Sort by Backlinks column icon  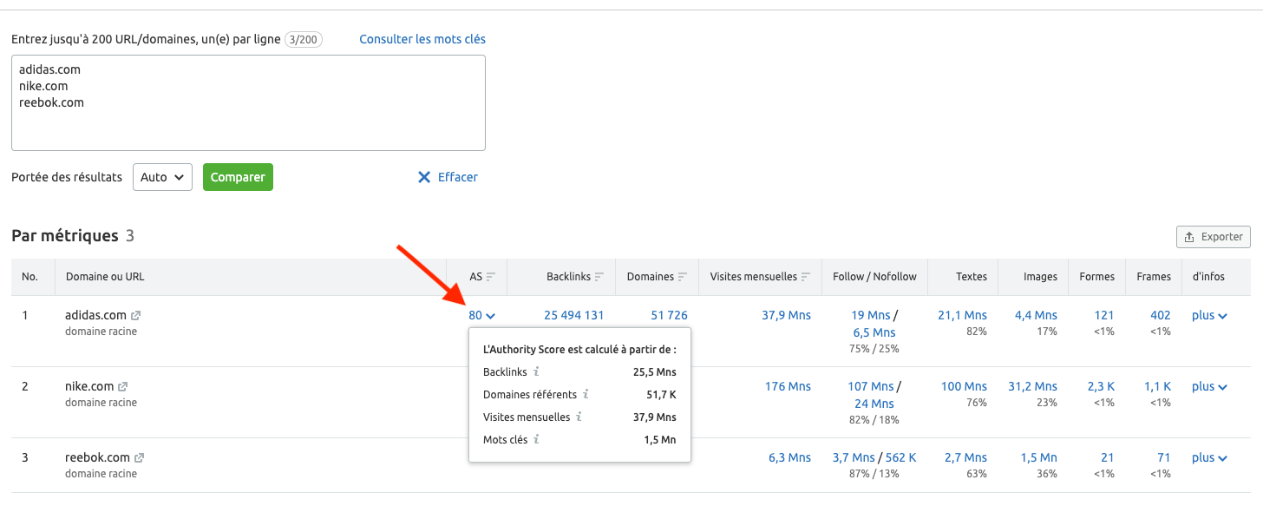click(x=599, y=277)
